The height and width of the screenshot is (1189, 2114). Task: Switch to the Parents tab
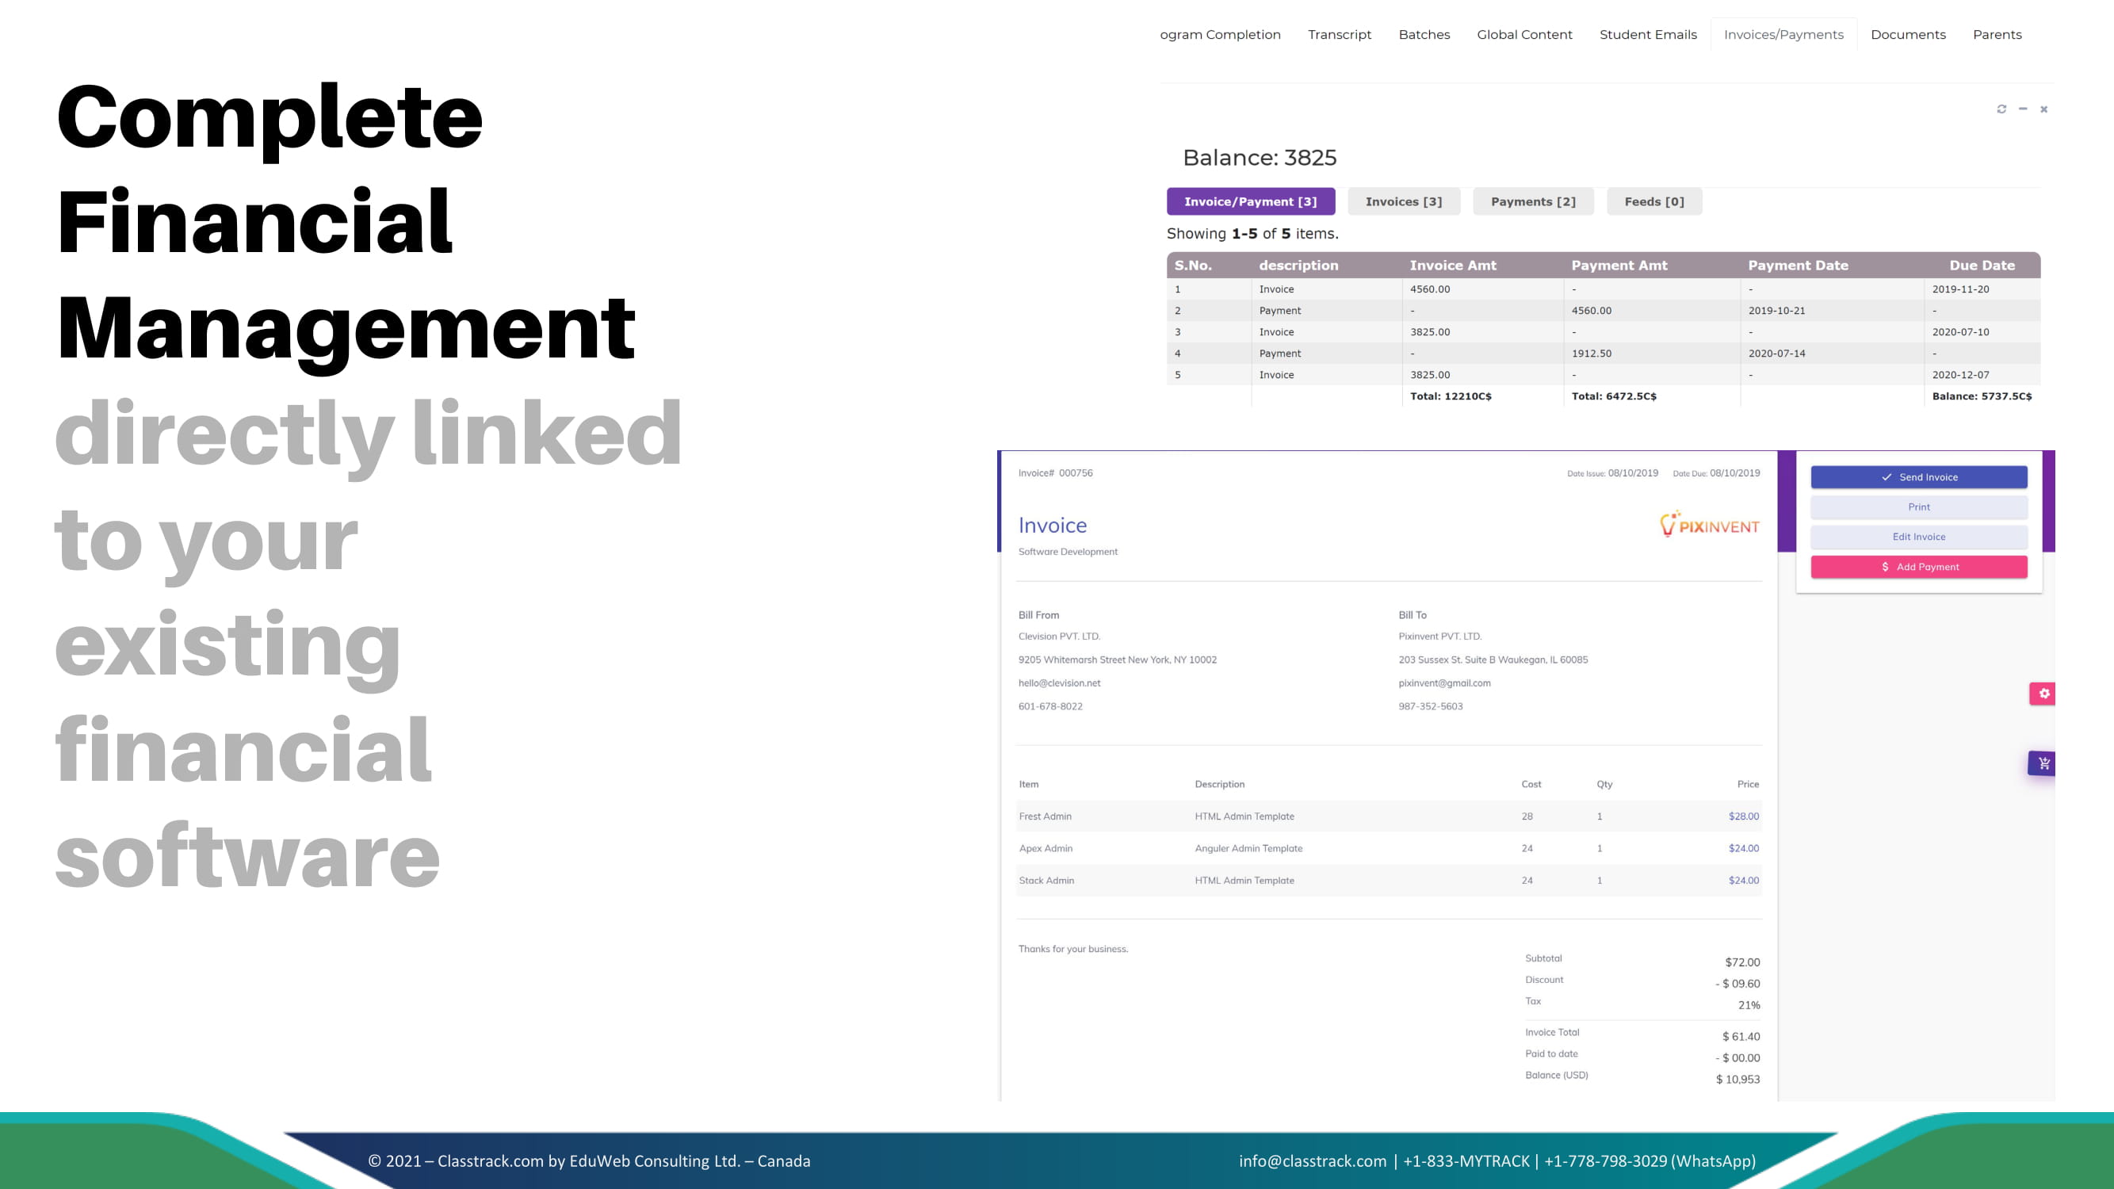pos(1997,34)
